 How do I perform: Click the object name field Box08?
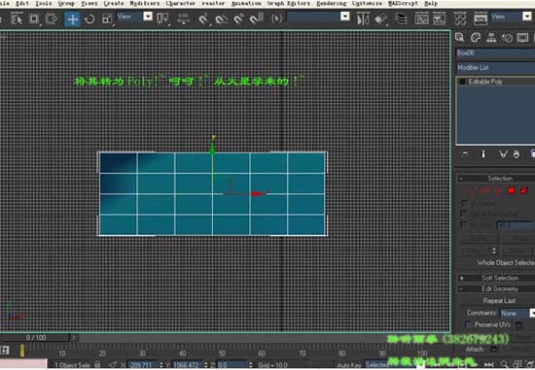coord(495,52)
